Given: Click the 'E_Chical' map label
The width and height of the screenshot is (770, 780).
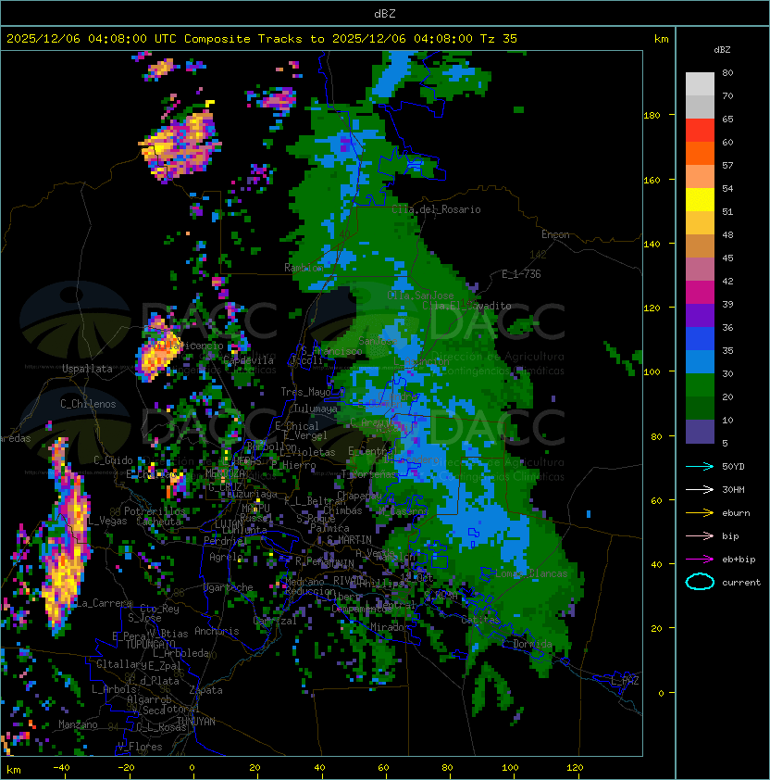Looking at the screenshot, I should (x=297, y=426).
